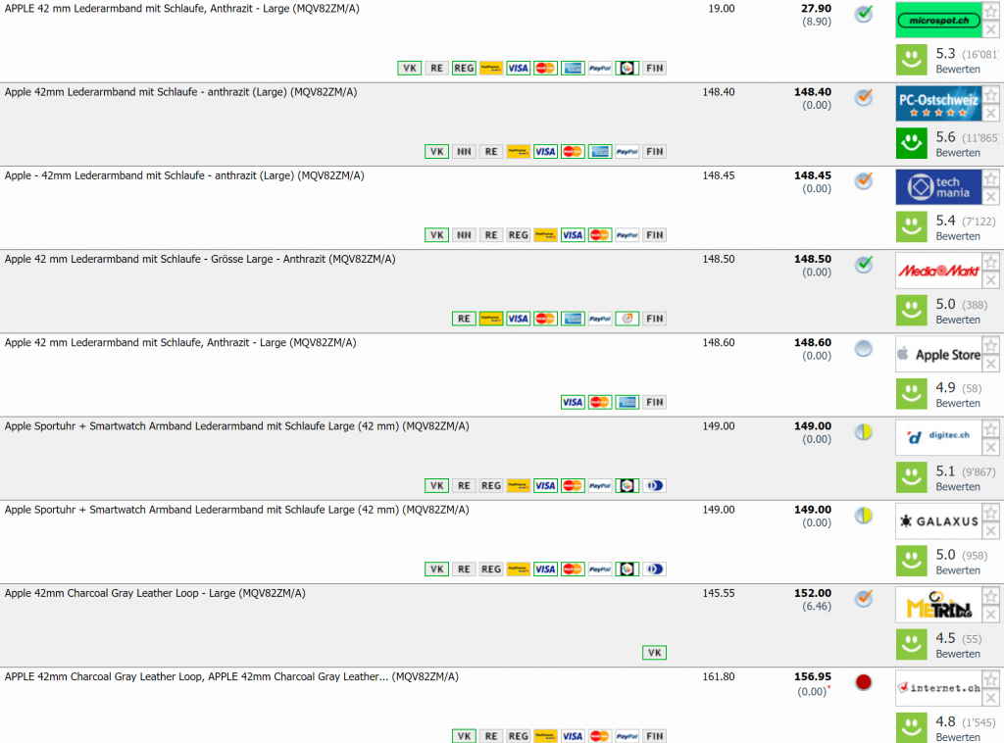Click the NN badge in the PC-Ostschweiz row
Viewport: 1004px width, 743px height.
[464, 152]
